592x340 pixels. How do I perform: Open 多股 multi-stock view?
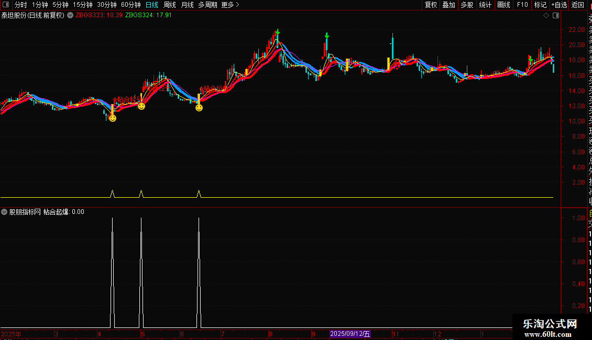pos(467,5)
